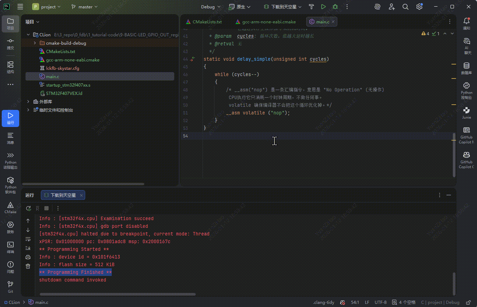This screenshot has width=477, height=307.
Task: Open the Python console panel
Action: point(466,91)
